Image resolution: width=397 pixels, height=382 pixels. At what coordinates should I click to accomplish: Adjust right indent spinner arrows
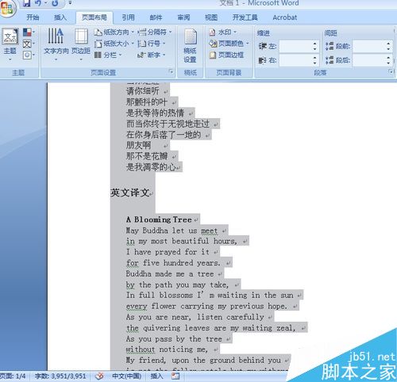[315, 60]
